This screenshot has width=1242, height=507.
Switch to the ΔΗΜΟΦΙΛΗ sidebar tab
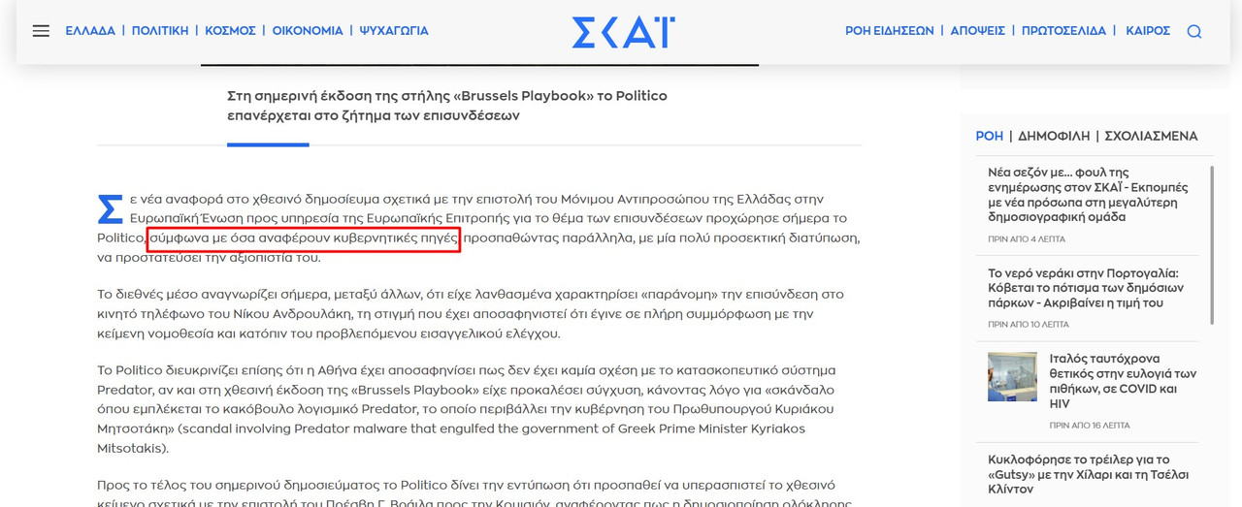pyautogui.click(x=1054, y=136)
